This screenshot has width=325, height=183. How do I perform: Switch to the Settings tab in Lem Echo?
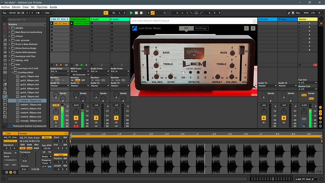tap(201, 28)
